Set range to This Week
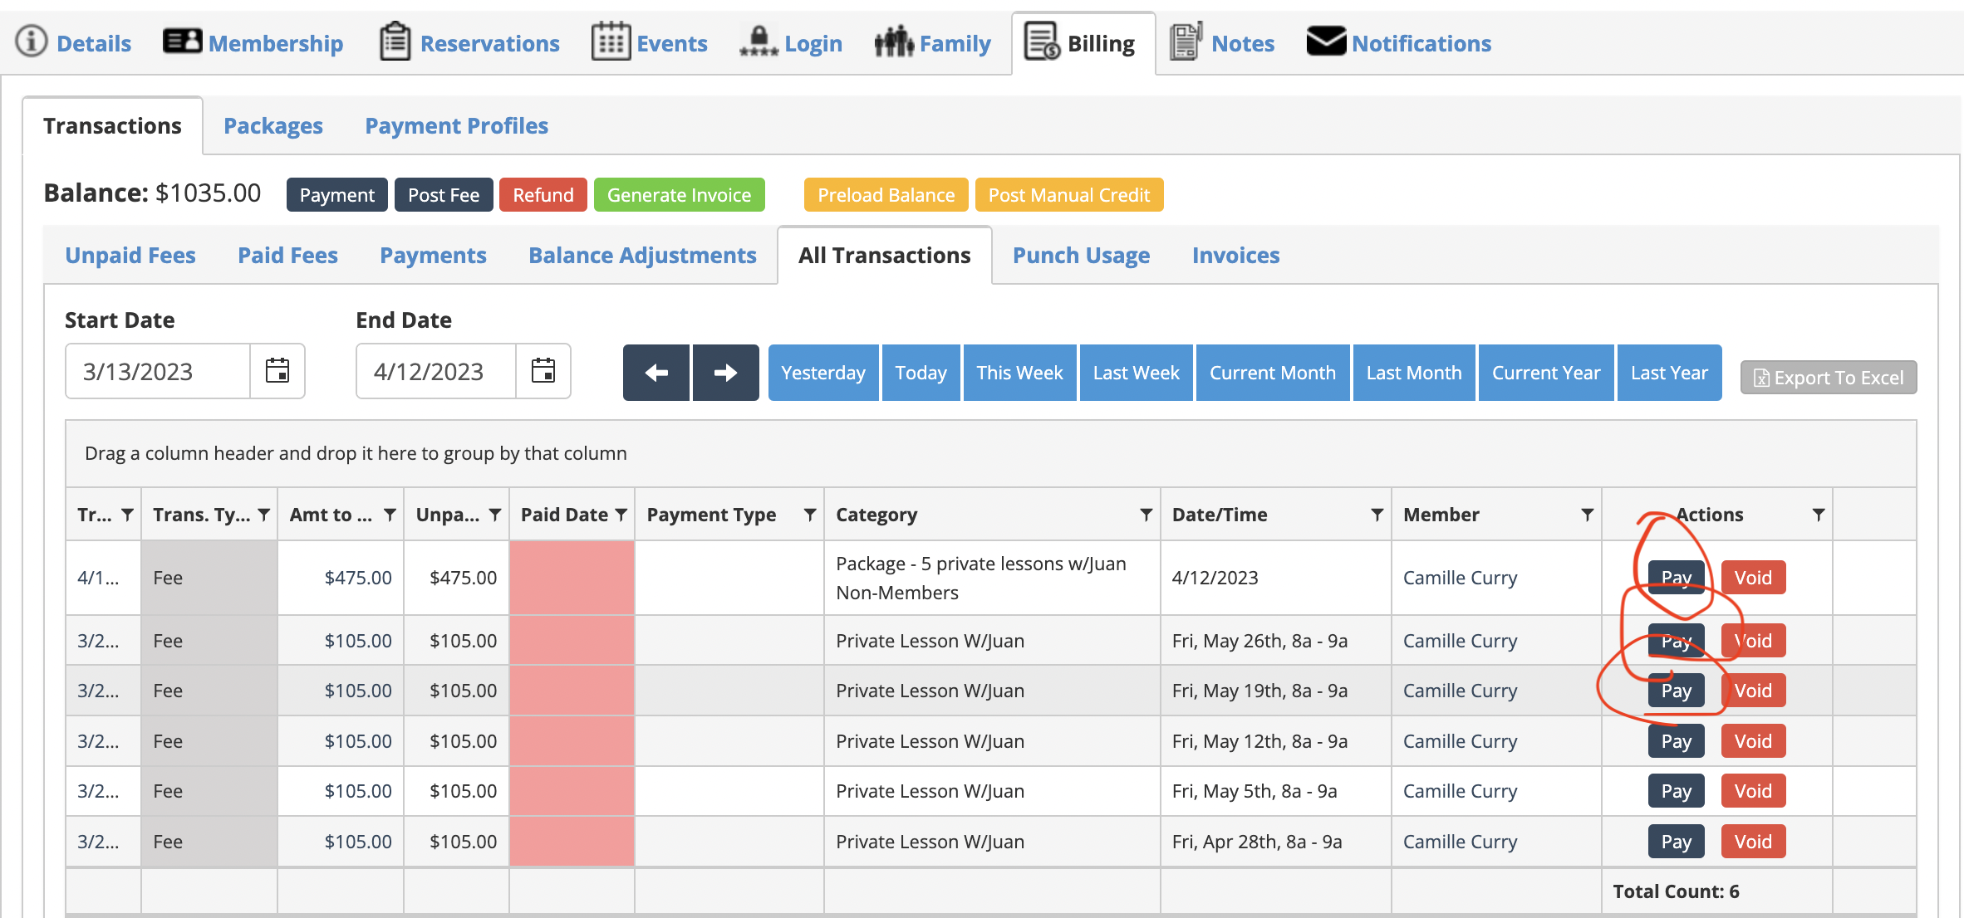Viewport: 1964px width, 918px height. (1019, 373)
